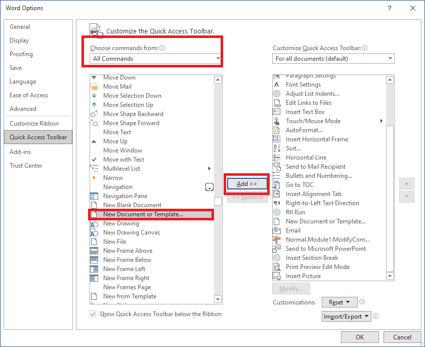Viewport: 425px width, 347px height.
Task: Click the Multilevel List icon
Action: coord(94,169)
